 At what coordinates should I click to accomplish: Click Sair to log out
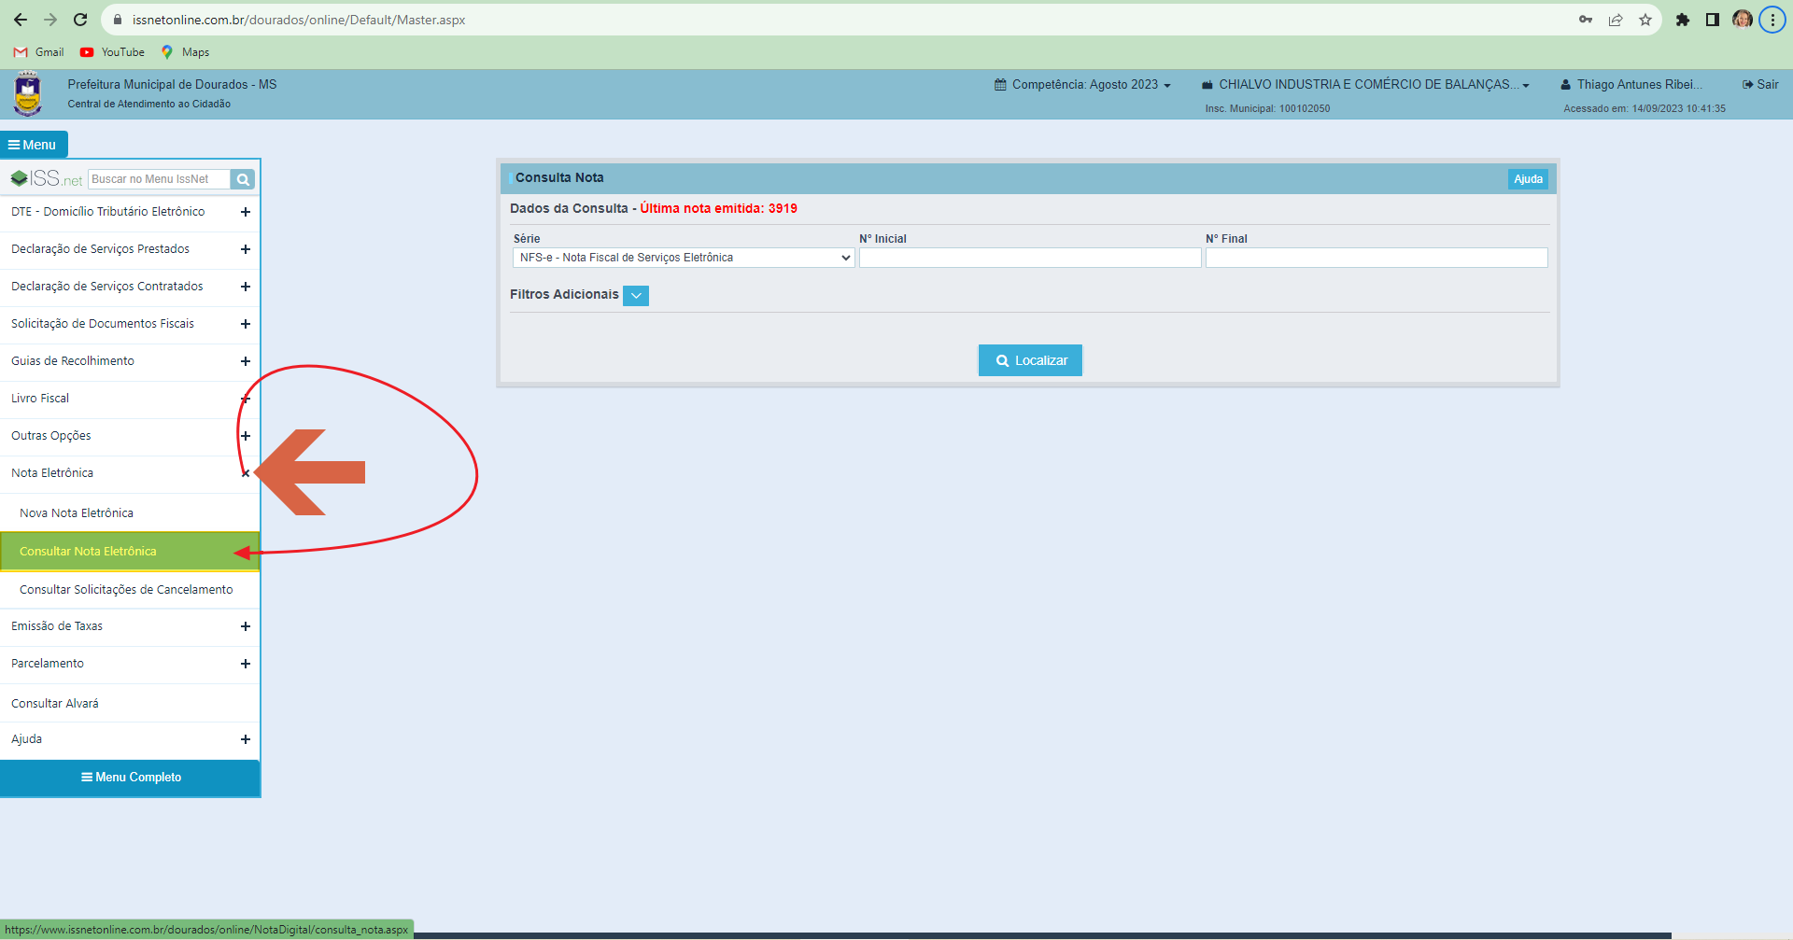[1760, 84]
